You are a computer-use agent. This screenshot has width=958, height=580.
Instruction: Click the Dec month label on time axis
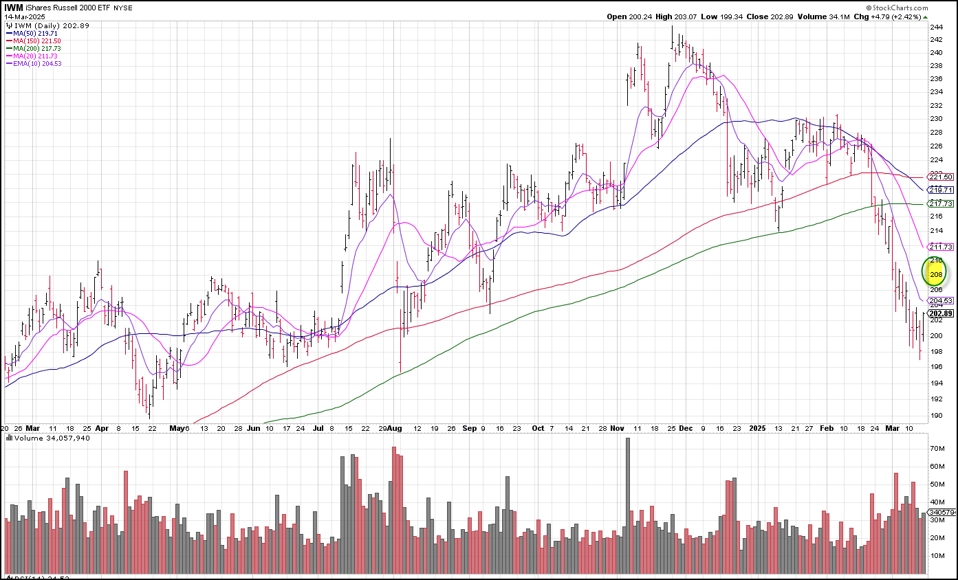(x=686, y=428)
